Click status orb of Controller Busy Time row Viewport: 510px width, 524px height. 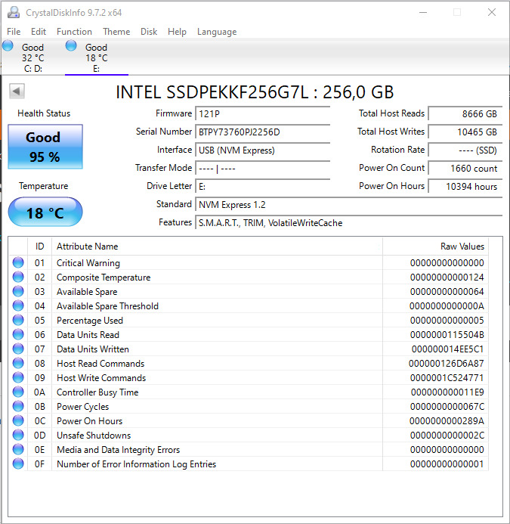click(x=18, y=392)
